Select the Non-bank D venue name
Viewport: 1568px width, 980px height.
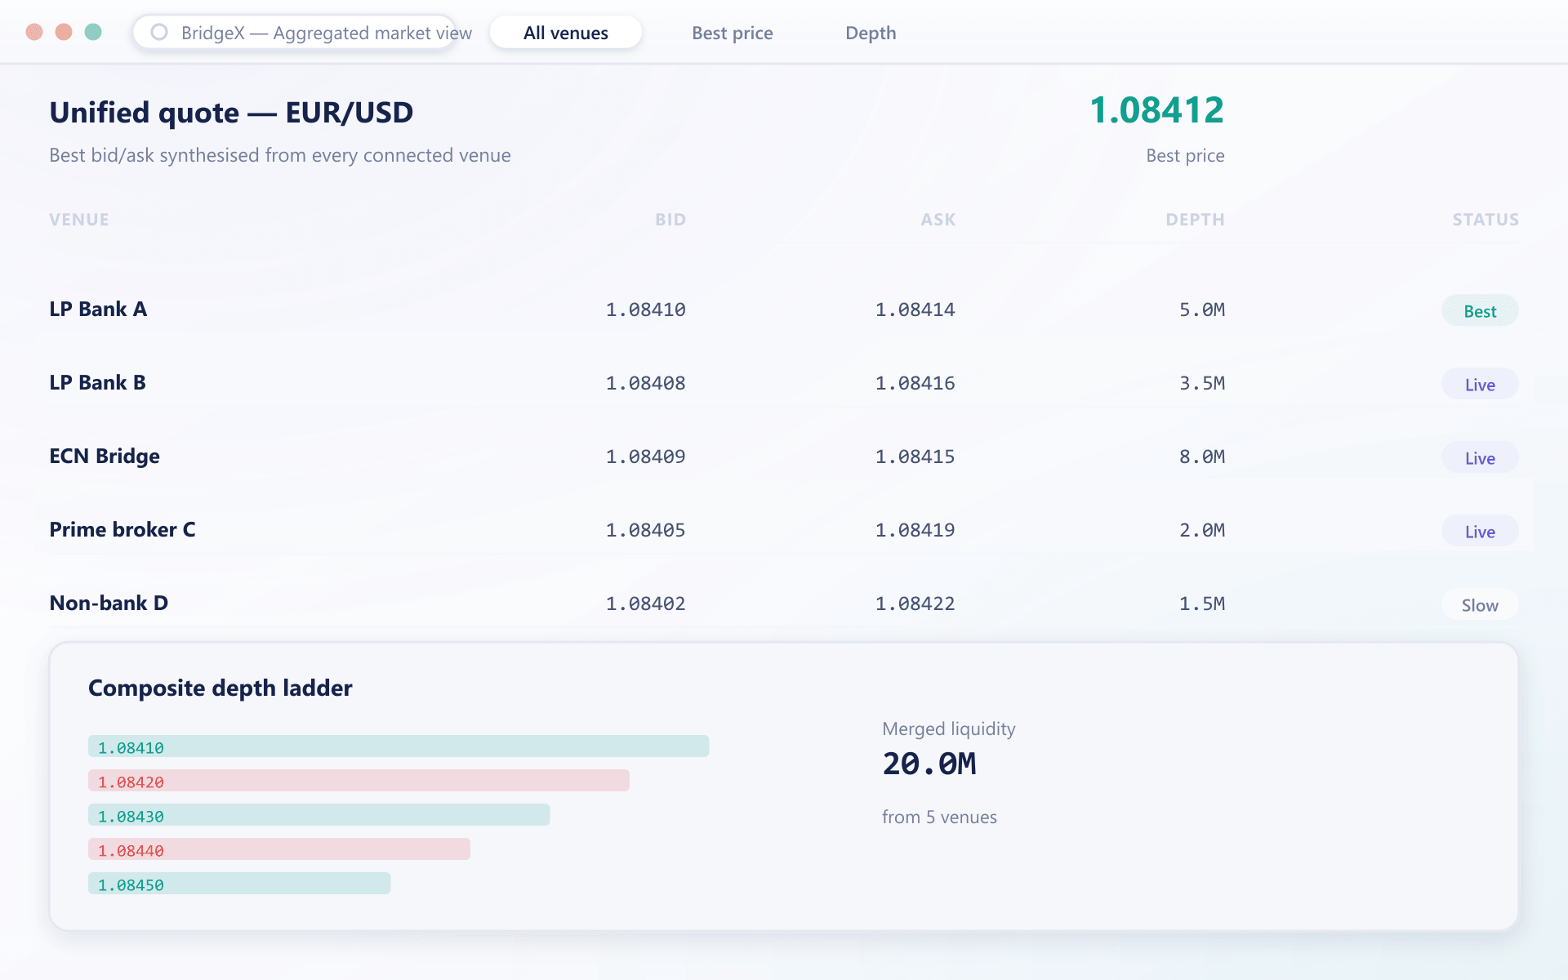point(109,603)
